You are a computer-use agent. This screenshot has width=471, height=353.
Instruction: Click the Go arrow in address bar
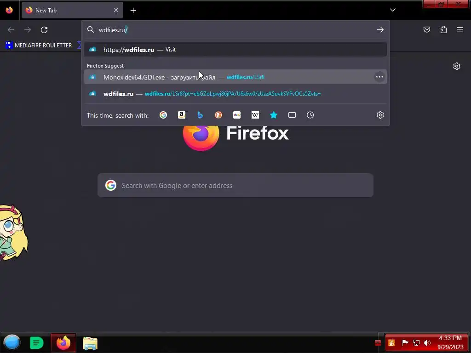click(380, 30)
